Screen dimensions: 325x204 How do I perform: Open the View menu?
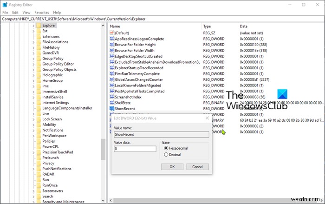26,13
